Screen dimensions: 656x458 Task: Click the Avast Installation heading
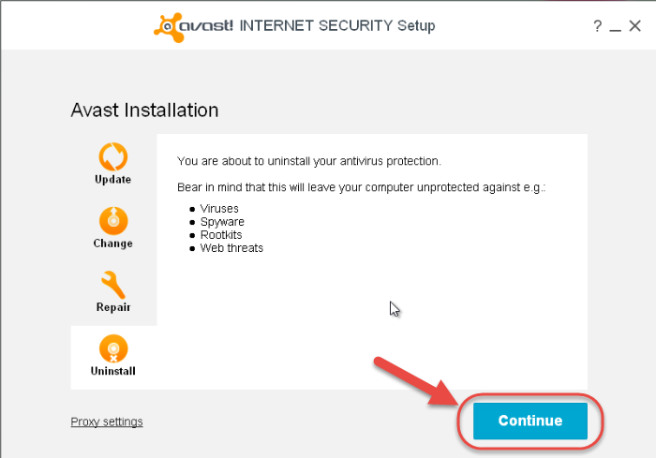coord(144,111)
